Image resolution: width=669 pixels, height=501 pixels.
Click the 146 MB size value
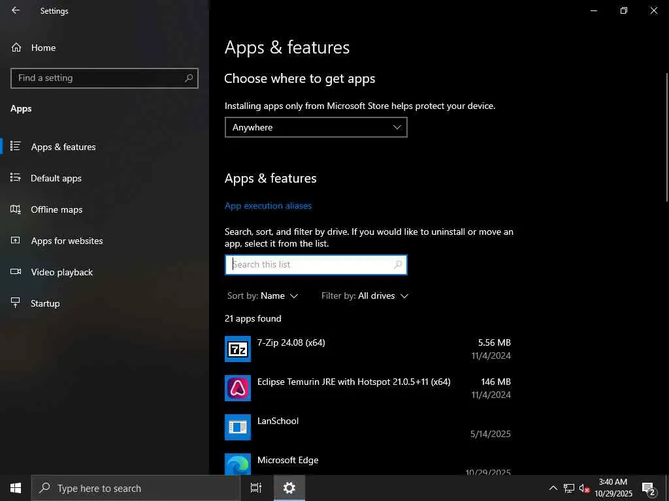click(496, 382)
